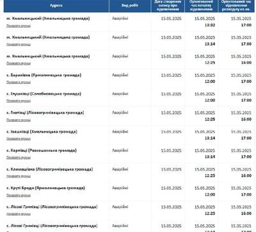Click 'Орієнтовний час початку відключення' header
Image resolution: width=256 pixels, height=232 pixels.
click(x=201, y=5)
